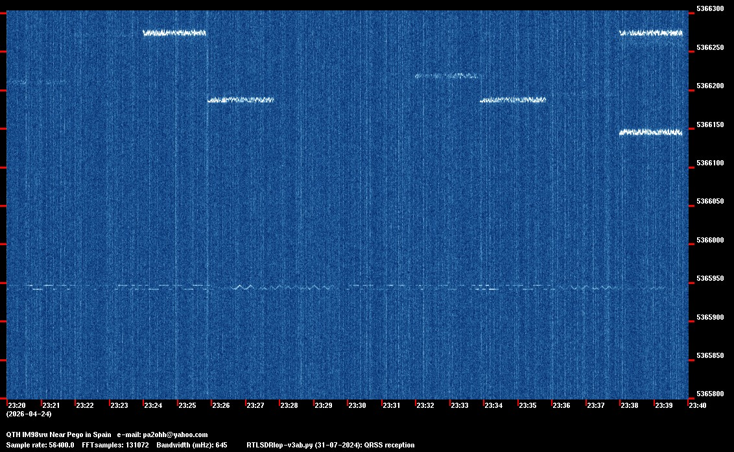Select the 23:30 time marker
Viewport: 734px width, 452px height.
pyautogui.click(x=357, y=405)
